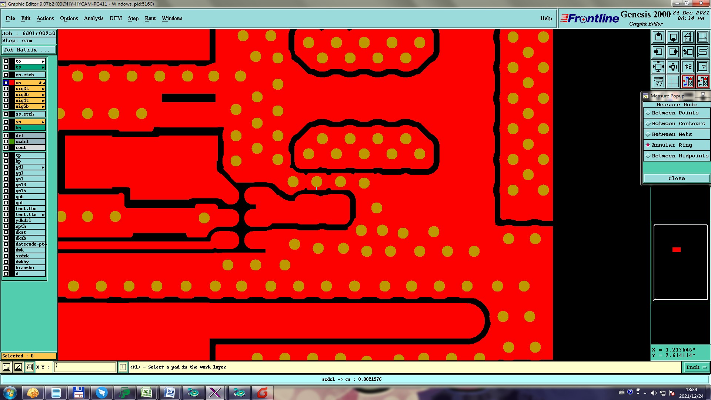Click the X Y coordinate input field
Screen dimensions: 711x400
(x=85, y=367)
